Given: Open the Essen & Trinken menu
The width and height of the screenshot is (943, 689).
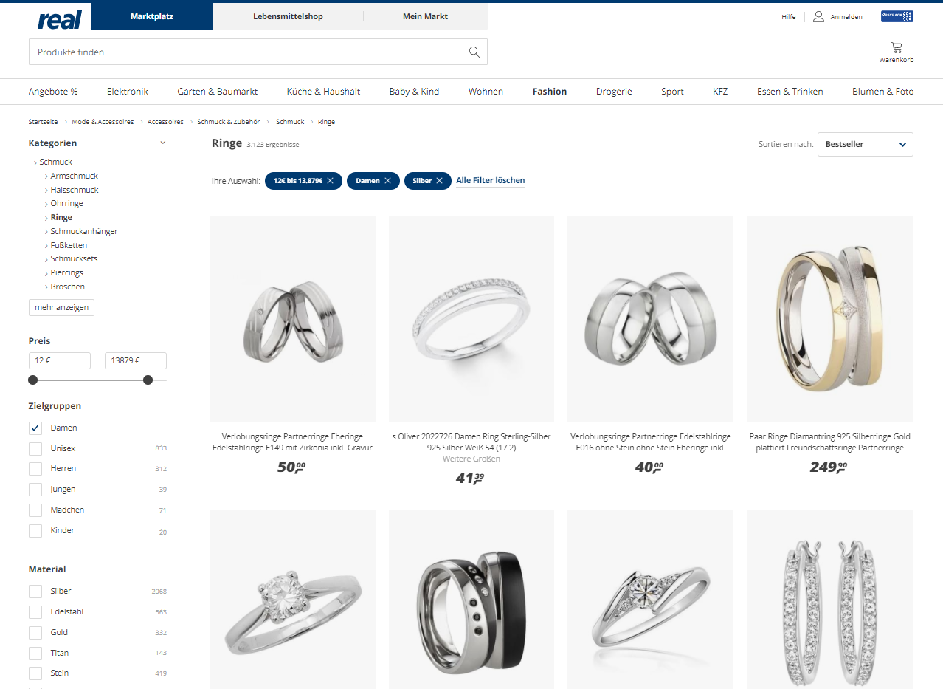Looking at the screenshot, I should (790, 92).
